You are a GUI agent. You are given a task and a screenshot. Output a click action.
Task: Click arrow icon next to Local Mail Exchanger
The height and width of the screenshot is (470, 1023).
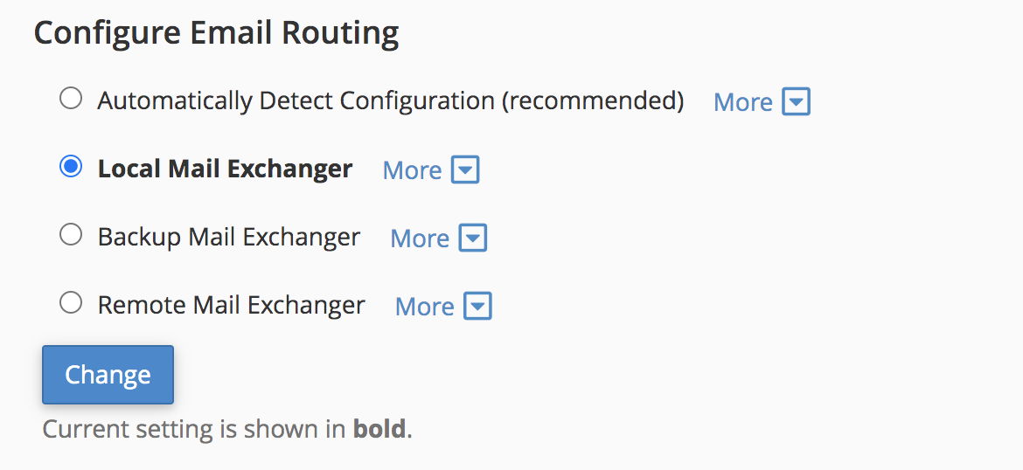coord(465,169)
